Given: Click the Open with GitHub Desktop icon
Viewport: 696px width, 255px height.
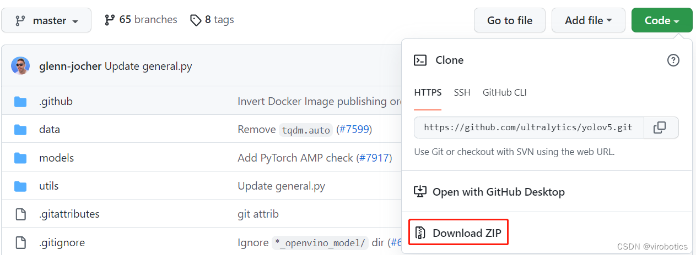Looking at the screenshot, I should (420, 192).
